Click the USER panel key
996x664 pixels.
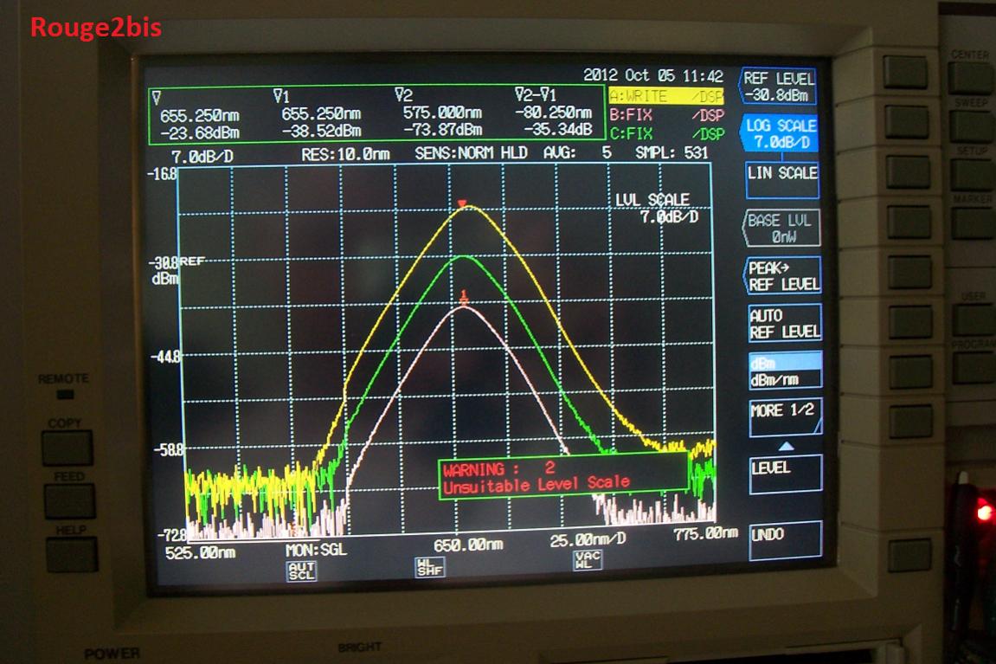click(974, 319)
